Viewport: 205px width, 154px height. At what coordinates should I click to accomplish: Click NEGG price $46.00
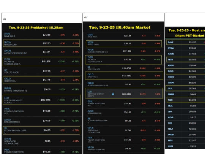click(128, 149)
